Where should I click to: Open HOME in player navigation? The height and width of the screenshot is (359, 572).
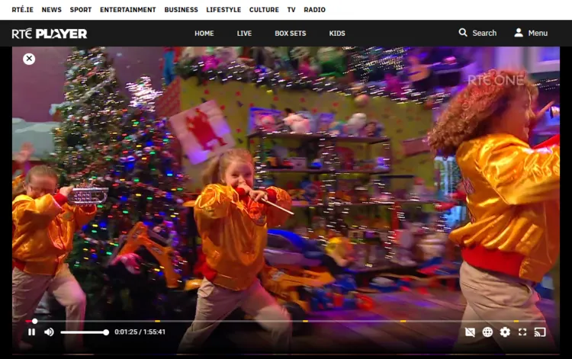coord(204,34)
